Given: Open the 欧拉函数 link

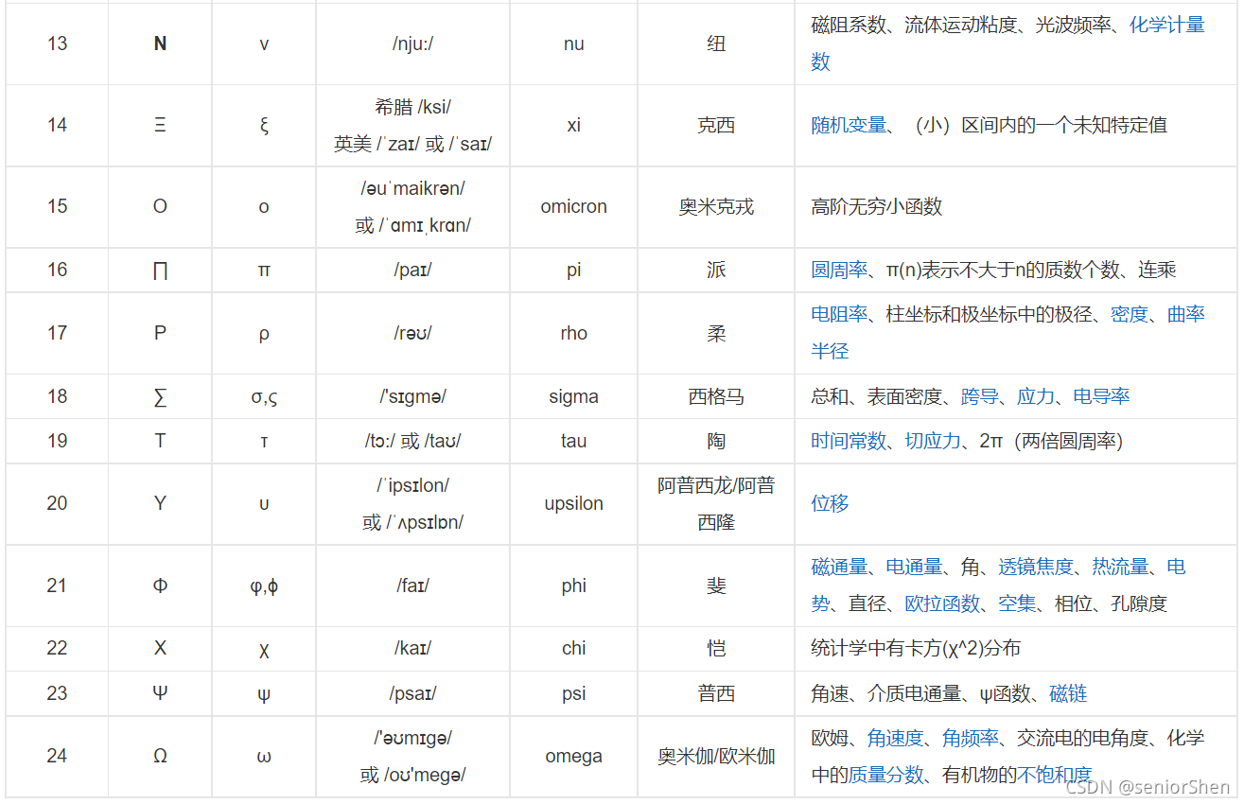Looking at the screenshot, I should (x=942, y=603).
